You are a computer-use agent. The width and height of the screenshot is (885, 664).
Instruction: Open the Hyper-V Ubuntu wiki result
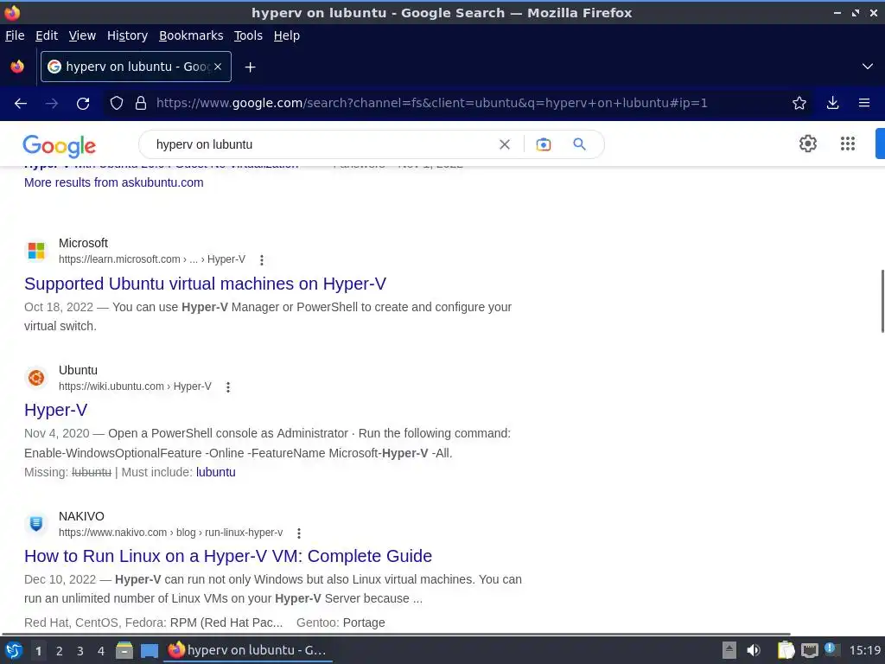pos(56,410)
